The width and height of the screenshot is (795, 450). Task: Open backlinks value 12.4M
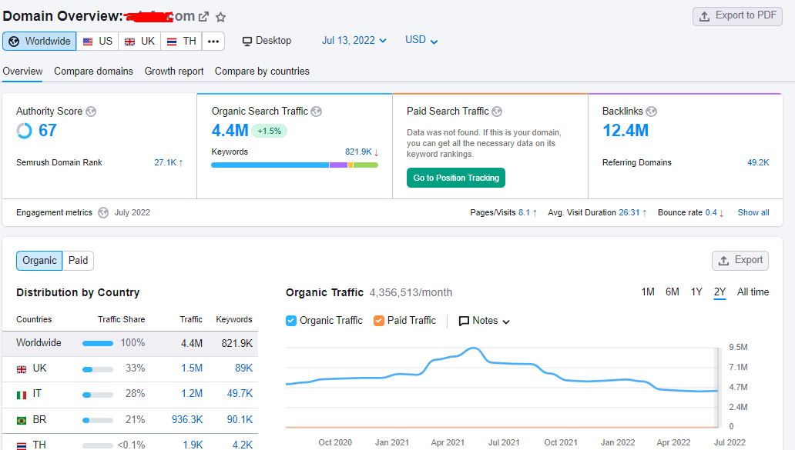point(626,131)
